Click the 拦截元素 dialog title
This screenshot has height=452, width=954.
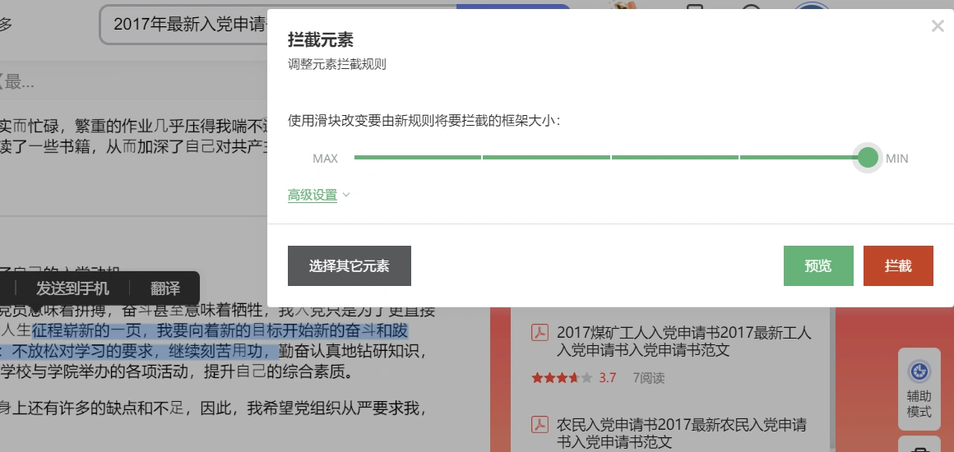320,41
